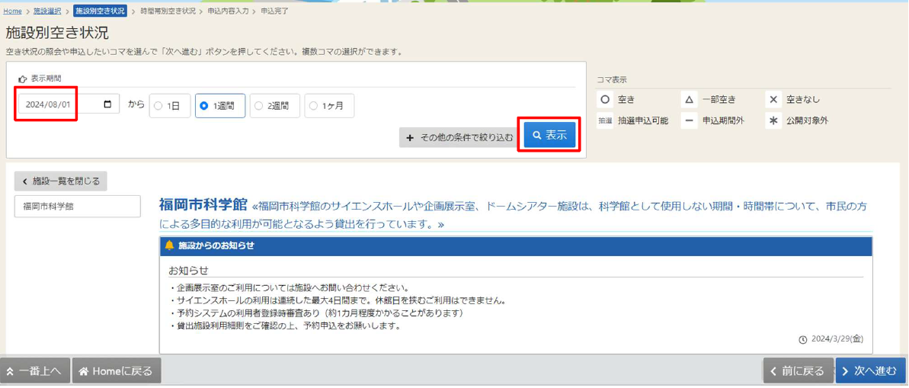Screen dimensions: 909x388
Task: Click the clock icon beside 2024/3/29(金)
Action: pos(802,339)
